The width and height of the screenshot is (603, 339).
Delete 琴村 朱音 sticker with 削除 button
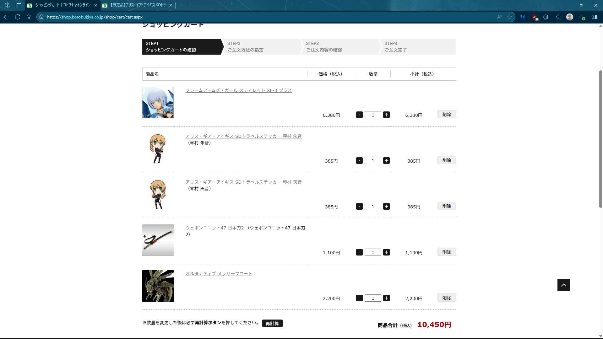point(447,160)
